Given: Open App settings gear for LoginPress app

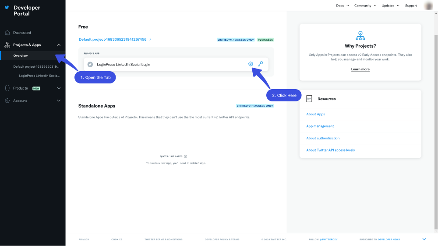Looking at the screenshot, I should (x=251, y=64).
